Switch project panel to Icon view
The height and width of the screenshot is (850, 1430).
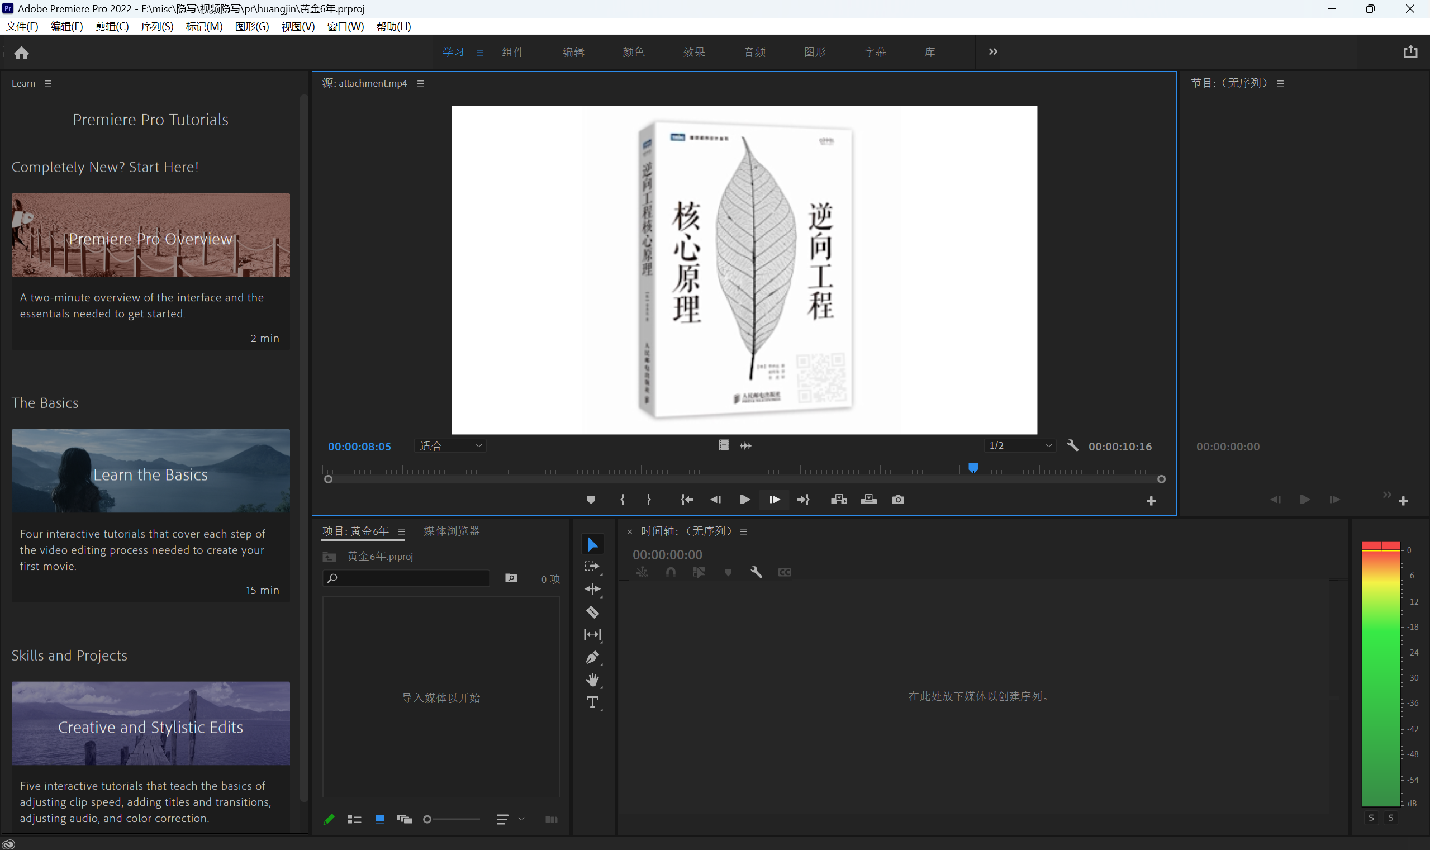(379, 820)
